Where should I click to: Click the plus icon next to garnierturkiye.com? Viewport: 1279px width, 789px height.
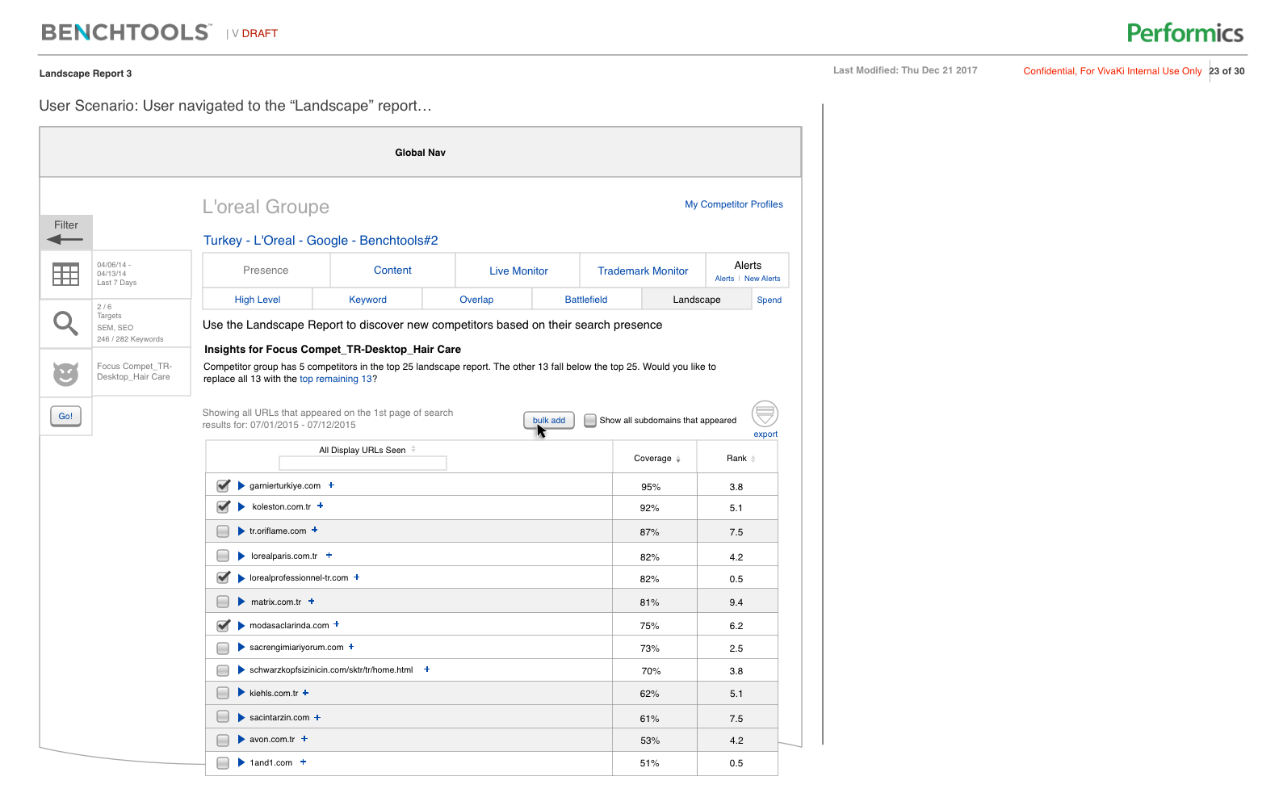tap(331, 485)
